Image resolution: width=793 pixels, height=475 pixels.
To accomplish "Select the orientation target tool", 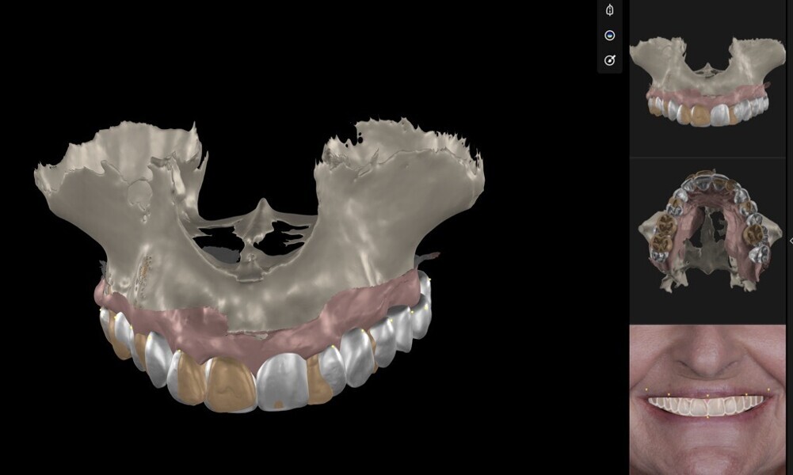I will (x=609, y=58).
